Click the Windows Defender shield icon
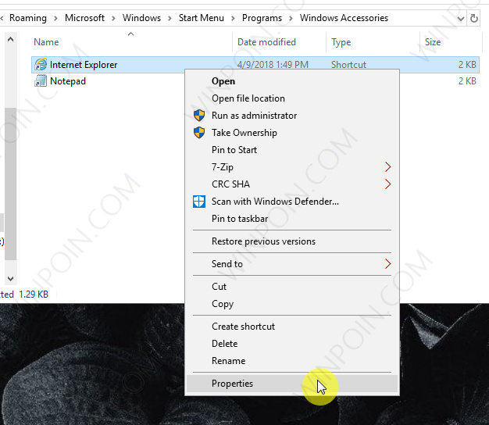Screen dimensions: 489x425 (x=199, y=202)
